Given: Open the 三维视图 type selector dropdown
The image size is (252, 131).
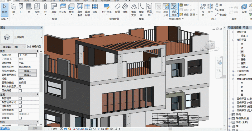Looking at the screenshot, I should point(41,37).
